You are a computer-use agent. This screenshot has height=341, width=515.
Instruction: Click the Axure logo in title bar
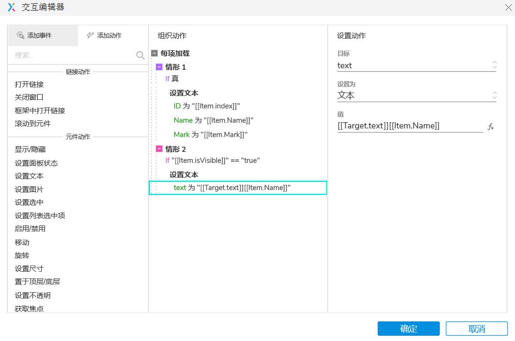(x=11, y=7)
